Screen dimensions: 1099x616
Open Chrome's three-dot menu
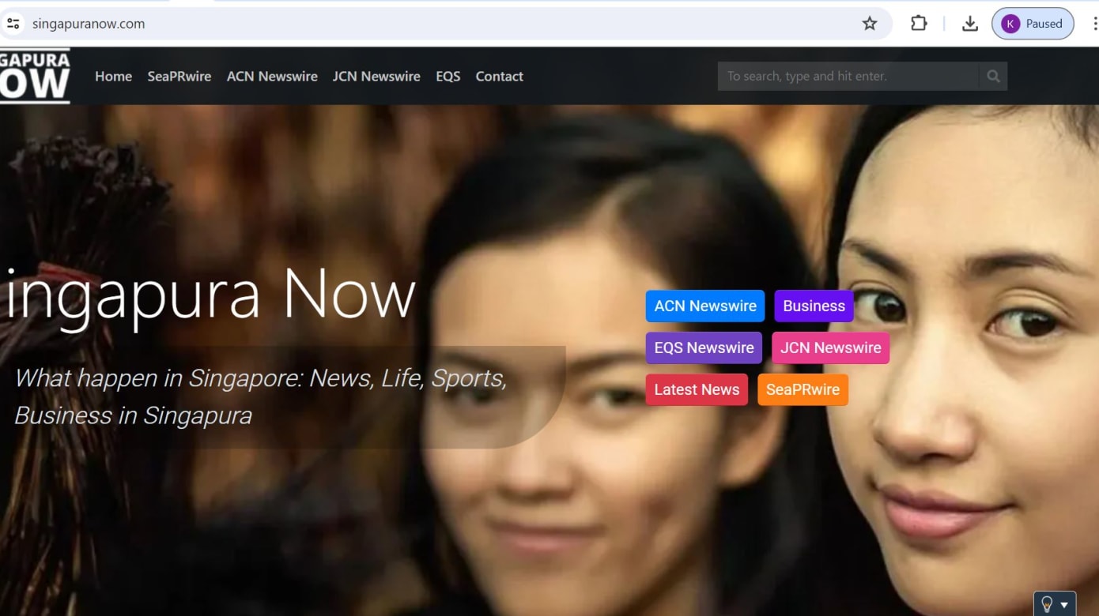1094,24
